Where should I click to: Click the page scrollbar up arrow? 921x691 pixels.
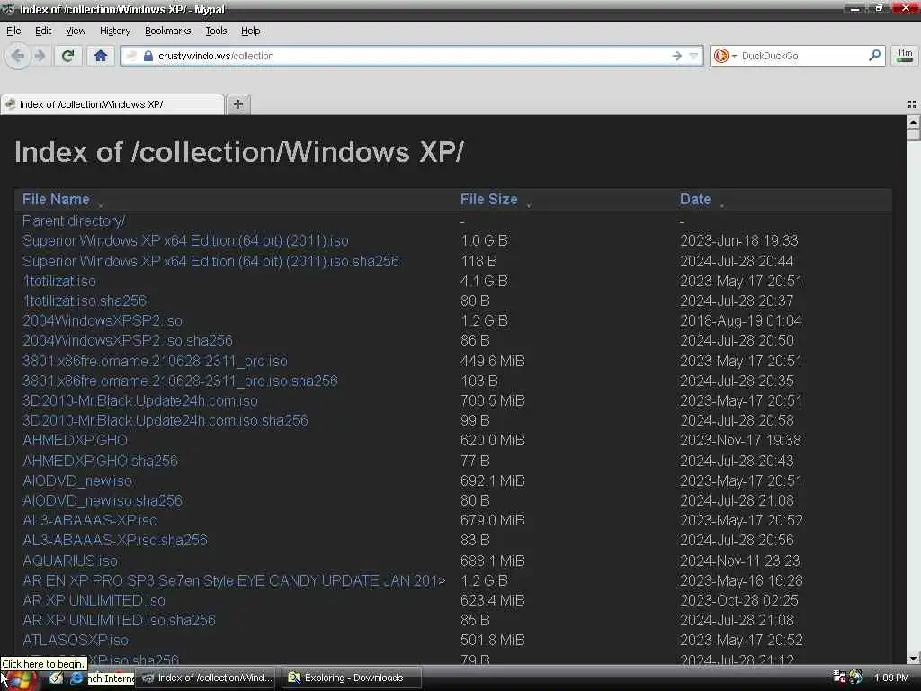click(913, 122)
